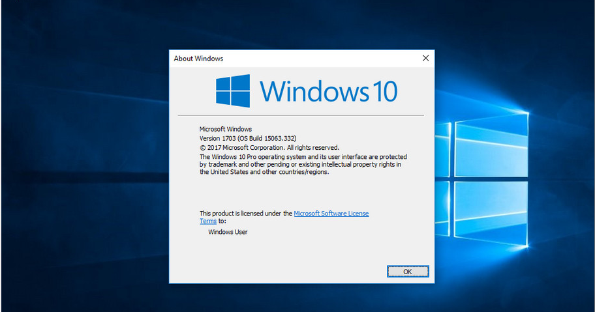595x312 pixels.
Task: Click the OK button
Action: click(x=408, y=272)
